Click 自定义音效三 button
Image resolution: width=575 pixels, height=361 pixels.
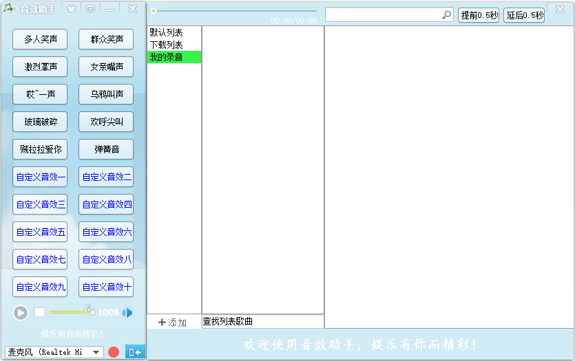click(40, 204)
